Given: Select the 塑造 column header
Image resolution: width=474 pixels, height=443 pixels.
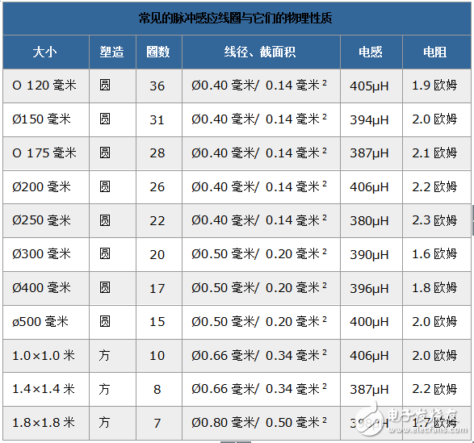Looking at the screenshot, I should 112,52.
